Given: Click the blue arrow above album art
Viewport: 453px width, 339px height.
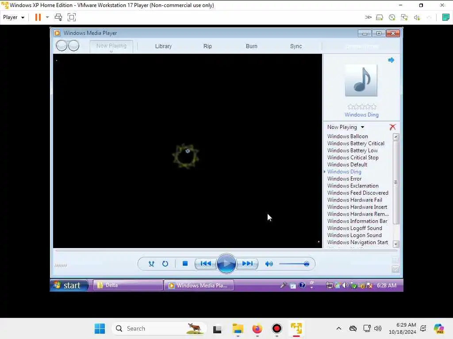Looking at the screenshot, I should tap(391, 60).
